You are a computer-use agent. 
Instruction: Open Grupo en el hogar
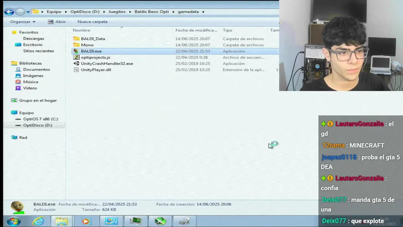pyautogui.click(x=38, y=100)
